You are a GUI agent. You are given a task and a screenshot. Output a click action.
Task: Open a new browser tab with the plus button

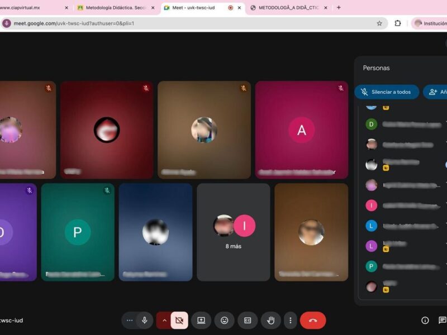tap(339, 8)
